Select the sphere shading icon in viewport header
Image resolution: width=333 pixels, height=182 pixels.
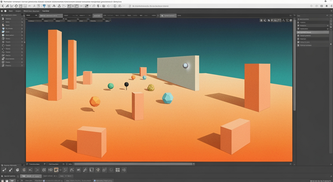261,20
